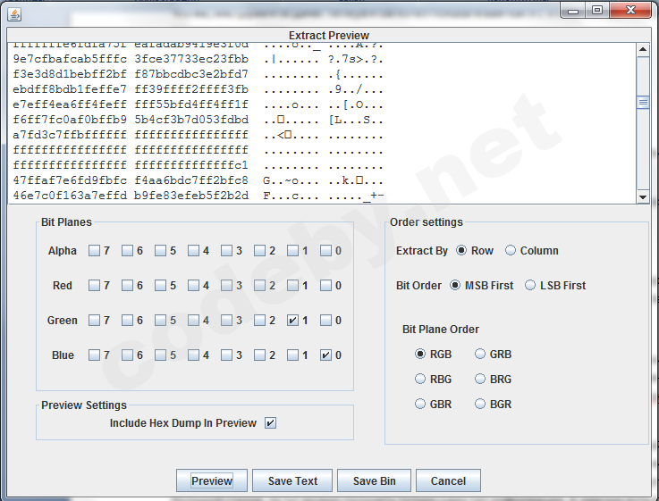The width and height of the screenshot is (659, 501).
Task: Enable the Blue bit plane 5 checkbox
Action: click(x=160, y=355)
